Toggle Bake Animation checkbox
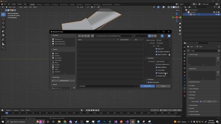This screenshot has width=221, height=124. click(149, 82)
